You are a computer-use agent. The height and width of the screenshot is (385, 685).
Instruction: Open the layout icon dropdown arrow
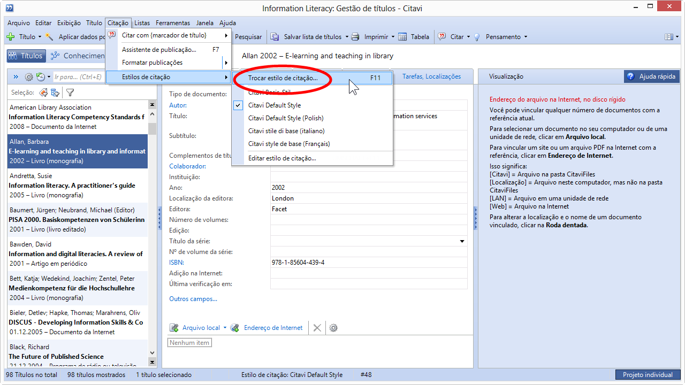pyautogui.click(x=678, y=37)
